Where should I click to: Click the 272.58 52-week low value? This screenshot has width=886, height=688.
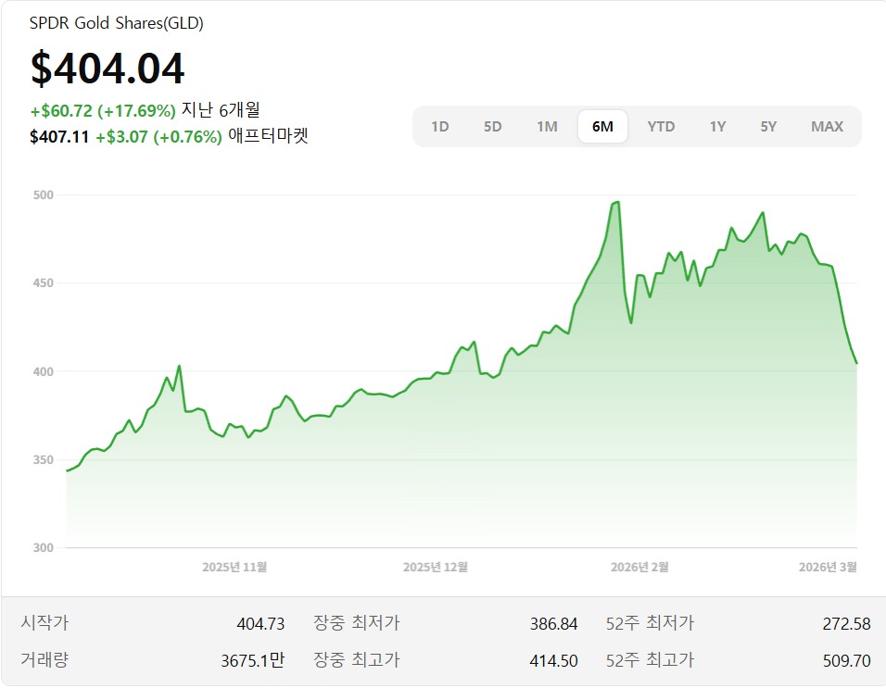click(846, 624)
